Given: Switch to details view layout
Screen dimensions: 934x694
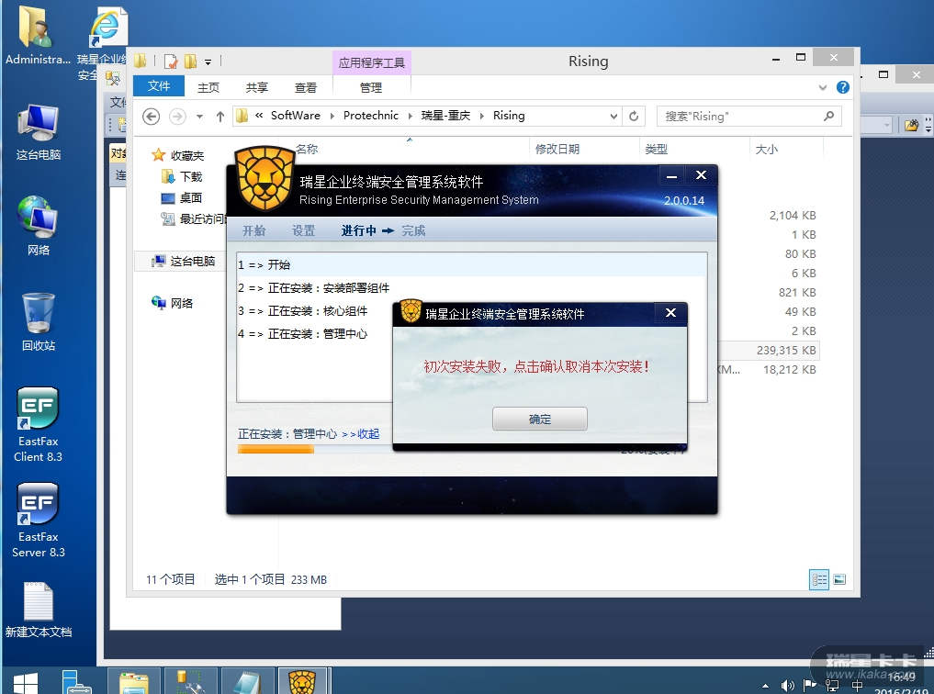Looking at the screenshot, I should tap(819, 579).
